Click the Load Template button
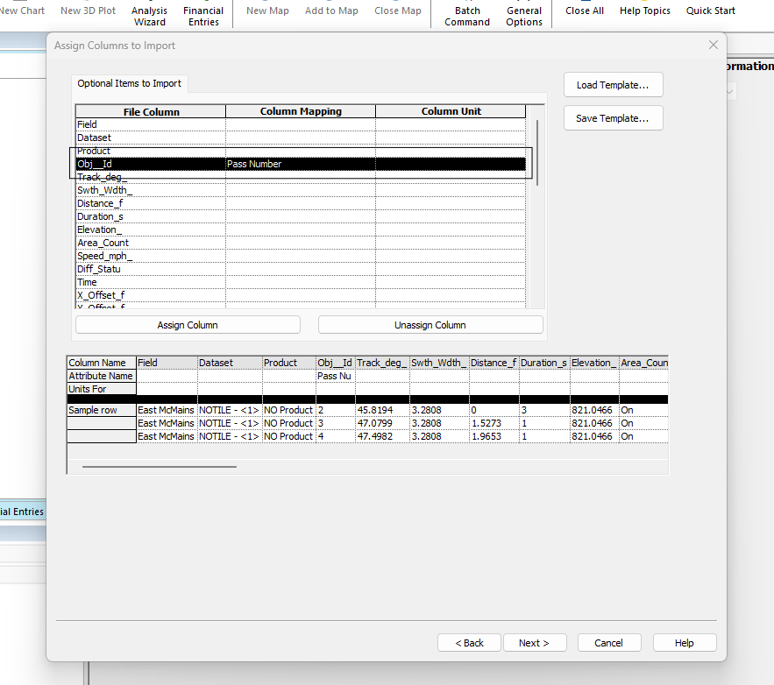 click(613, 85)
